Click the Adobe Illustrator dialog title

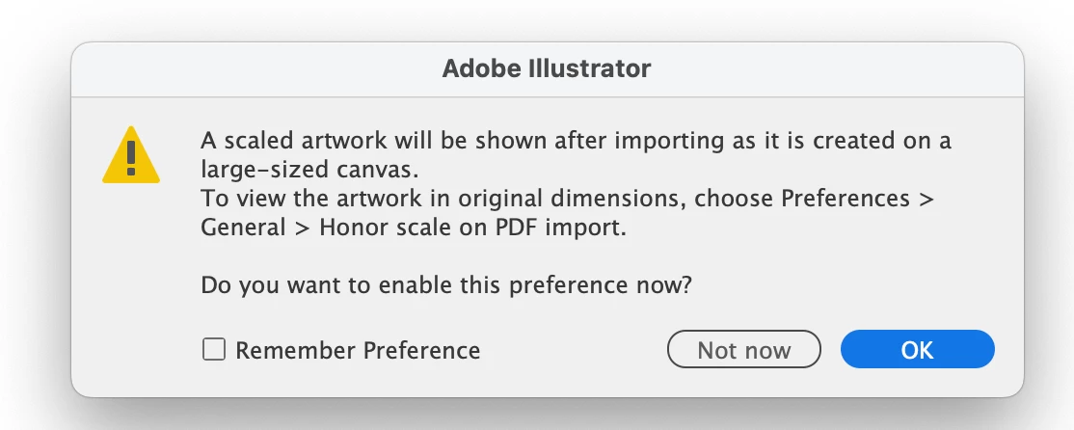(546, 69)
